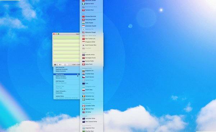Add New Zealand Dollar from currency list
The image size is (216, 132).
tap(91, 122)
